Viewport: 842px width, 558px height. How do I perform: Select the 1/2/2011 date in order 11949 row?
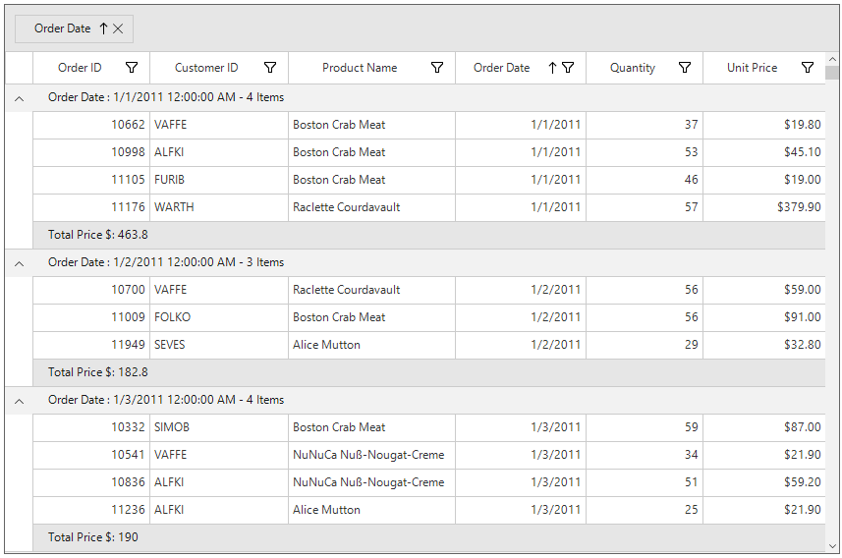click(521, 345)
